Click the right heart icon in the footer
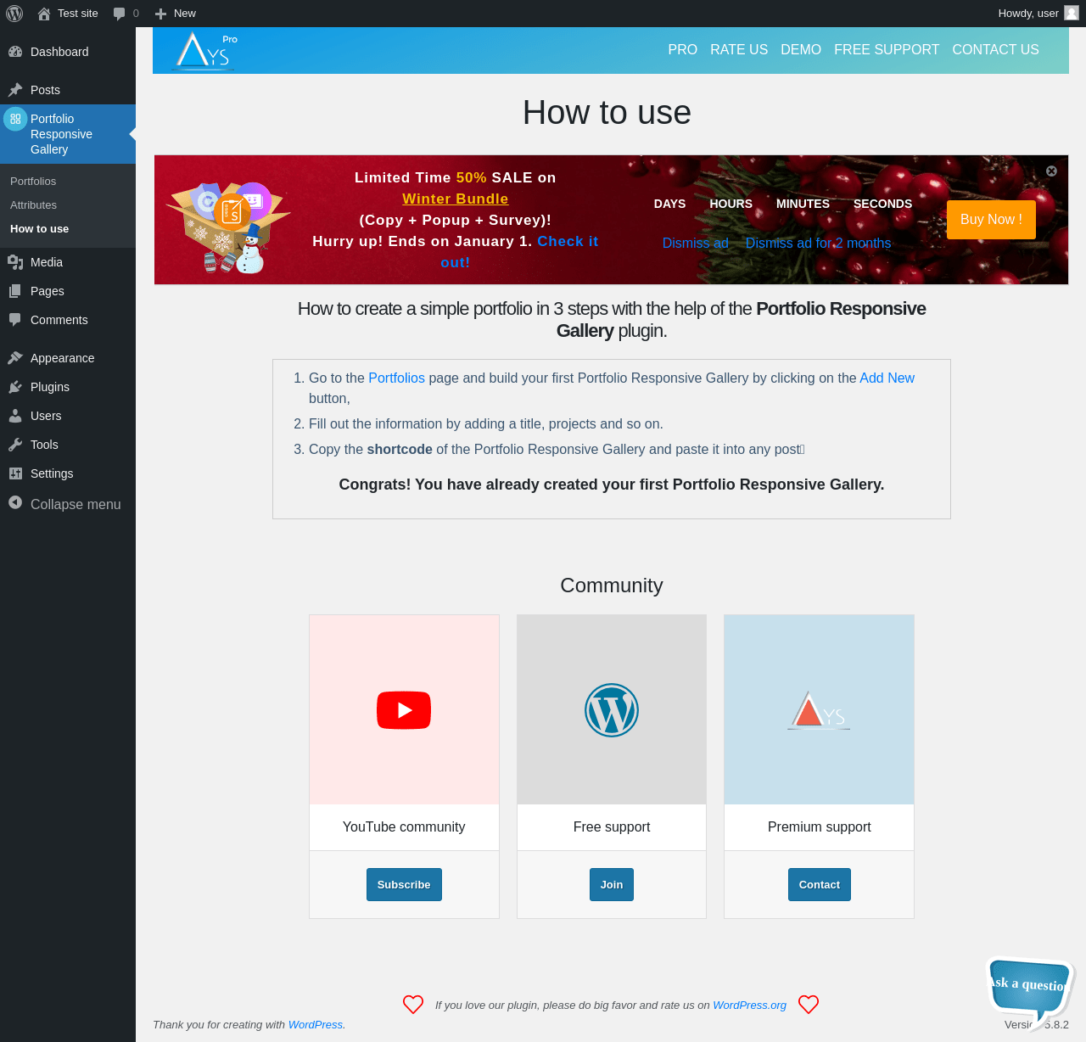The width and height of the screenshot is (1086, 1042). [x=809, y=1005]
